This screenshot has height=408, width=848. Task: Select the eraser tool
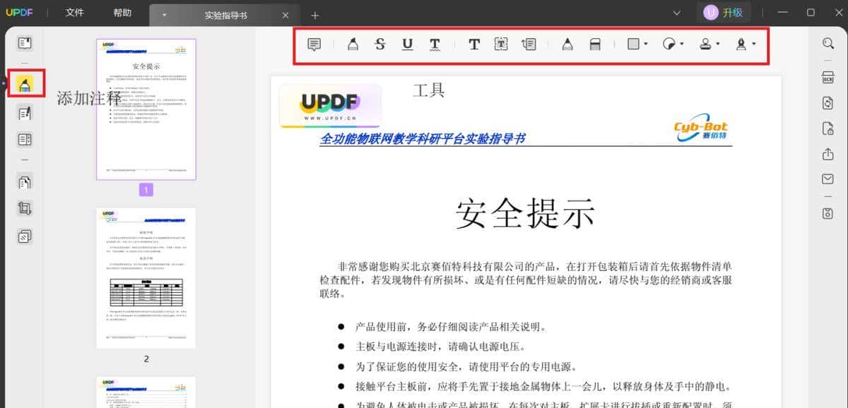pyautogui.click(x=594, y=44)
